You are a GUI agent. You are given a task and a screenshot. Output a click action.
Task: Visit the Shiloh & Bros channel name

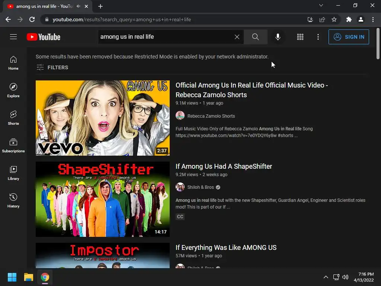coord(201,187)
